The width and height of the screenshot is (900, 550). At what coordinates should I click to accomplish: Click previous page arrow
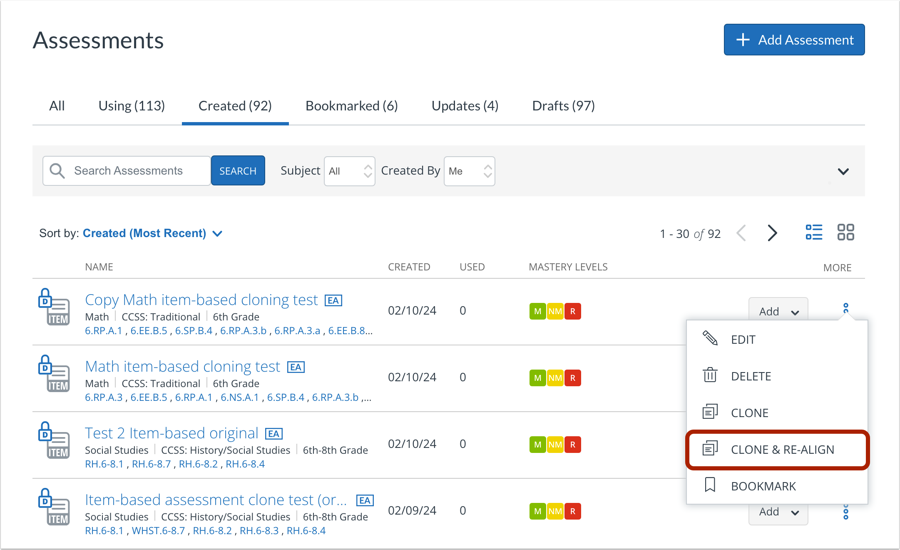[741, 233]
